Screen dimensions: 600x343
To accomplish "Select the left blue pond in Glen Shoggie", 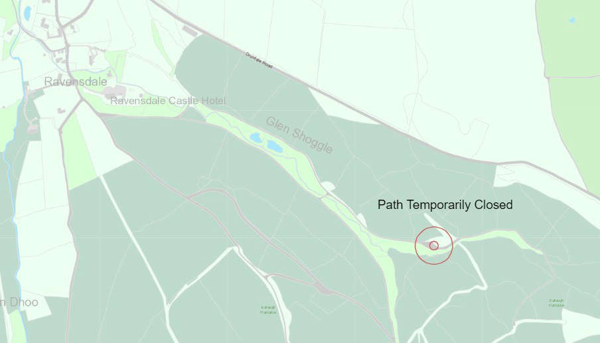I will pyautogui.click(x=256, y=138).
